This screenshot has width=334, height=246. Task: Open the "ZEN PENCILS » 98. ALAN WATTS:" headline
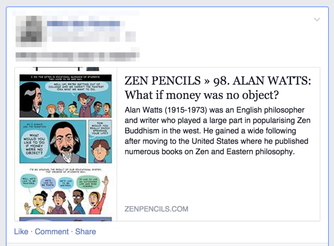pyautogui.click(x=218, y=81)
